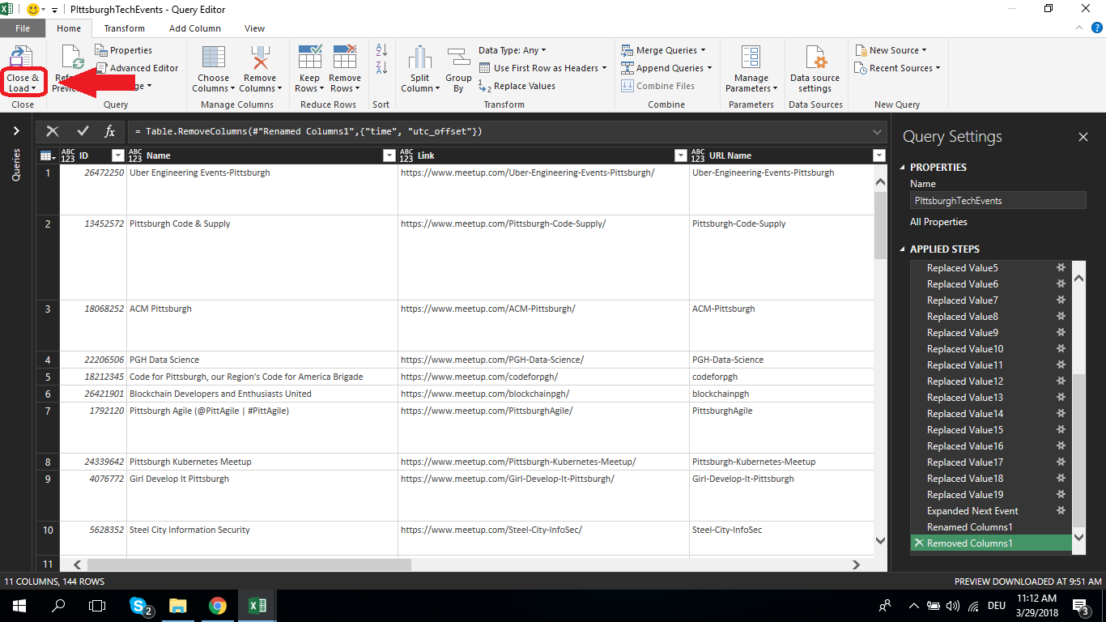Open the Advanced Editor
1106x622 pixels.
coord(137,68)
